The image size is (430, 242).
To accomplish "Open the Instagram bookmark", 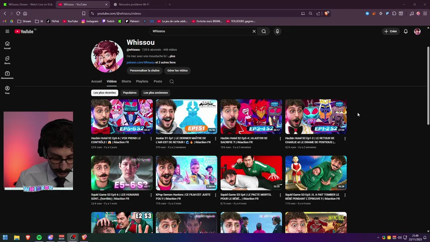I will 90,21.
